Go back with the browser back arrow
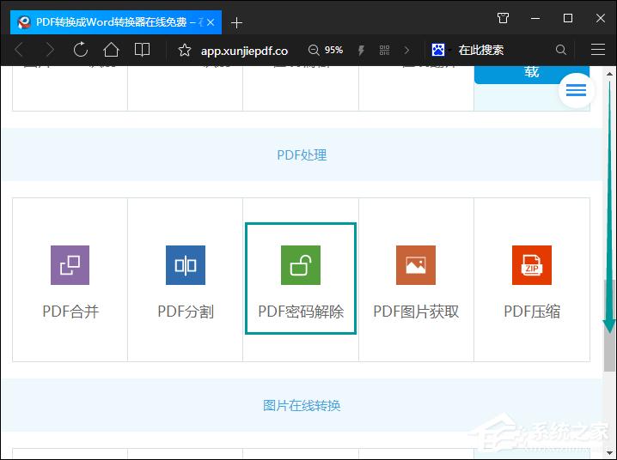This screenshot has width=617, height=460. tap(19, 50)
